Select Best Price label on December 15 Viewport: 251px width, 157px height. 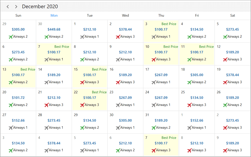(99, 69)
